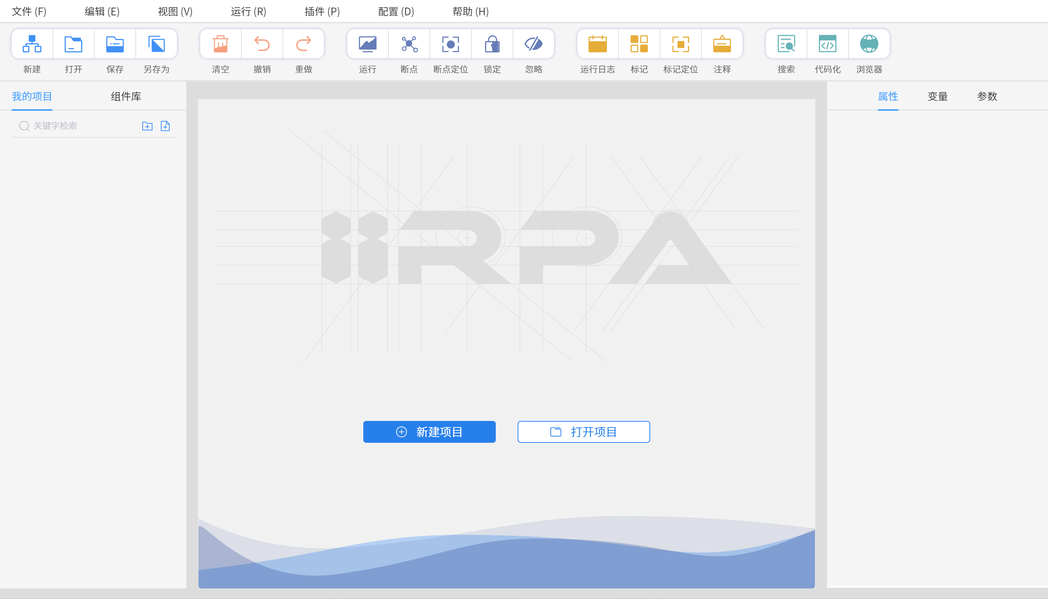Set a breakpoint with the 断点 icon
The image size is (1048, 599).
click(410, 44)
